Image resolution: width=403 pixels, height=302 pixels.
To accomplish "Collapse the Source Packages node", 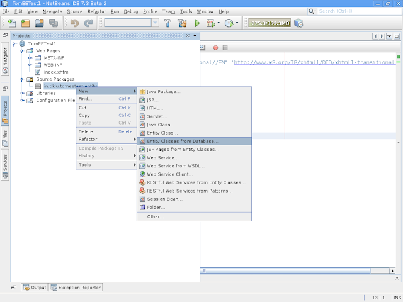I will point(21,79).
